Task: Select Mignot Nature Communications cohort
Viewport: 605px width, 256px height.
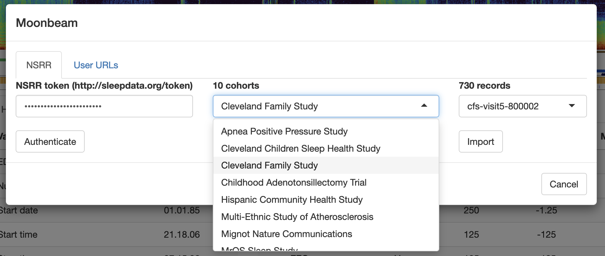Action: 287,234
